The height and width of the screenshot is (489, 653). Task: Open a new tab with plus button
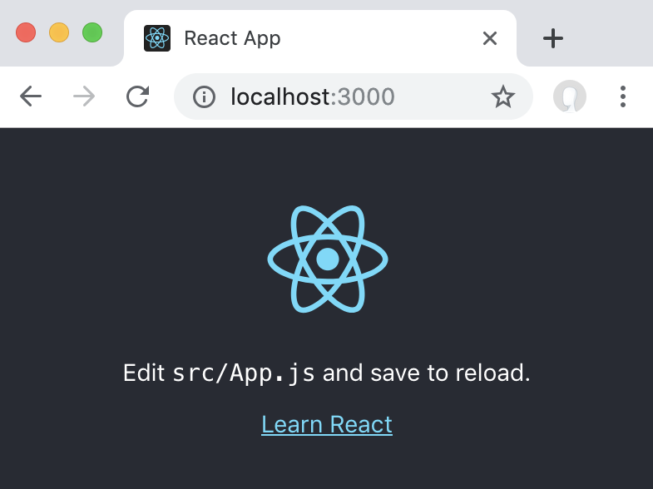(x=553, y=38)
